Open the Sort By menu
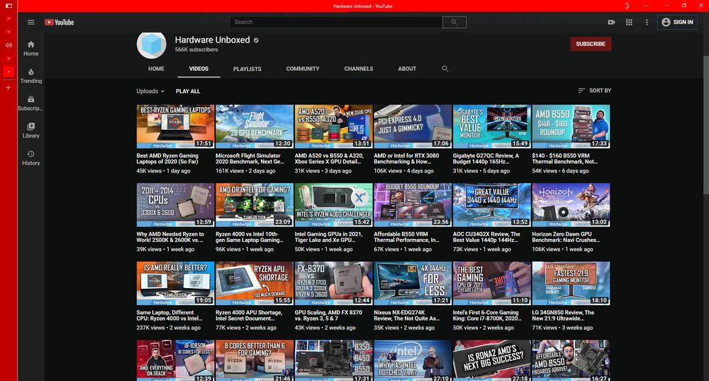Screen dimensions: 709x381 click(594, 91)
